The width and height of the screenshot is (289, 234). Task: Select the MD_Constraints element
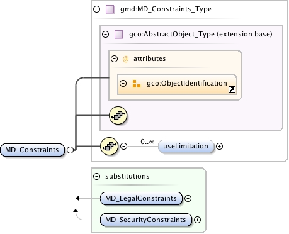33,150
